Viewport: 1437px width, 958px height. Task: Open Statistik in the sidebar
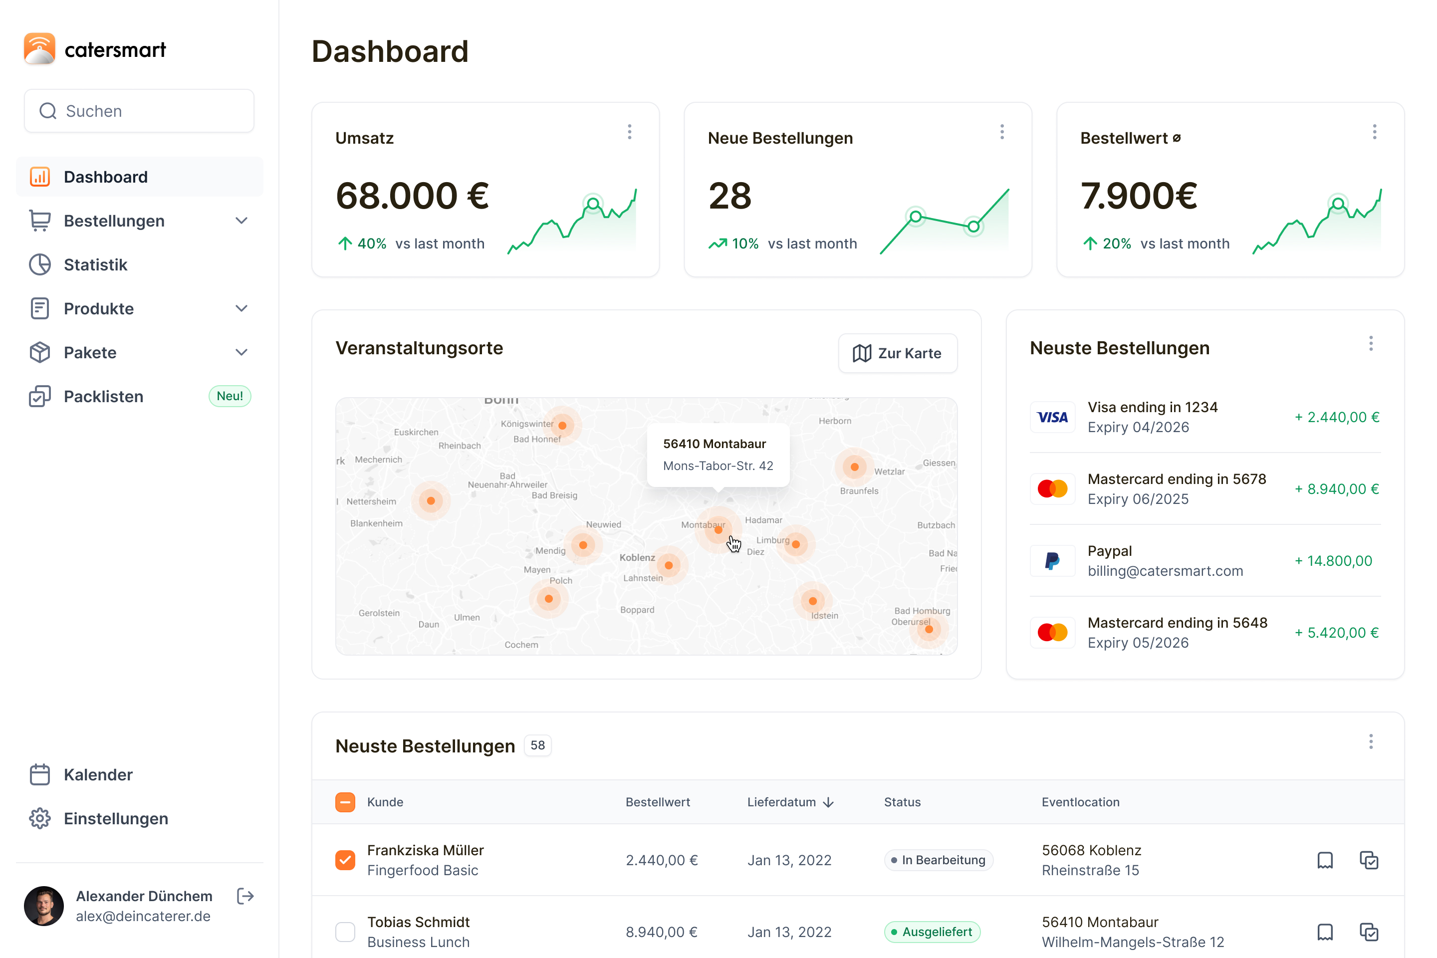click(x=95, y=264)
